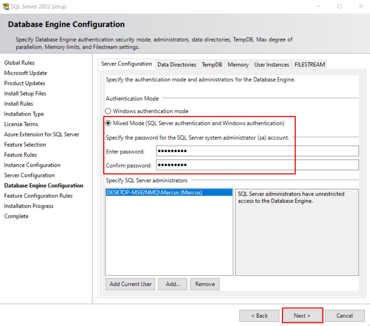
Task: Click the Remove button
Action: click(x=205, y=284)
